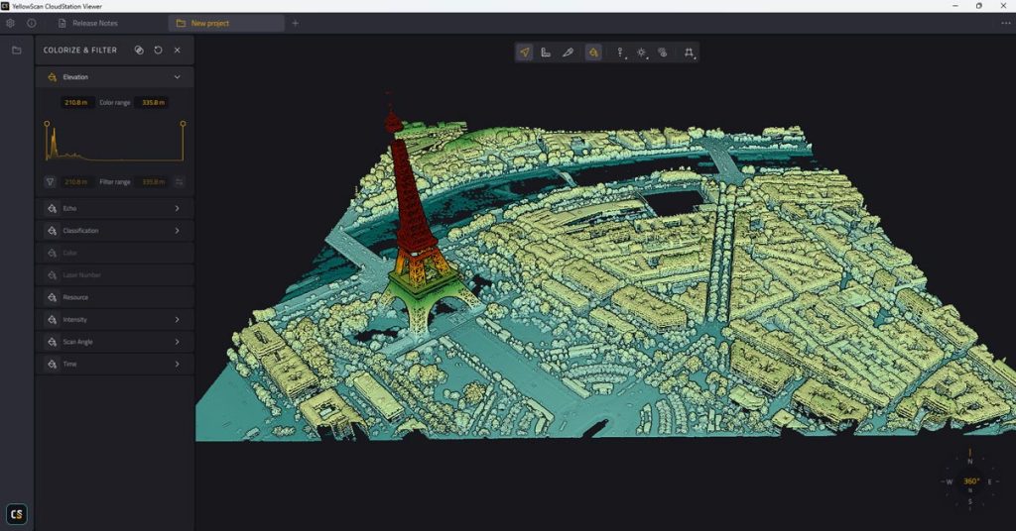The image size is (1016, 531).
Task: Select the Intensity label
Action: click(x=75, y=320)
